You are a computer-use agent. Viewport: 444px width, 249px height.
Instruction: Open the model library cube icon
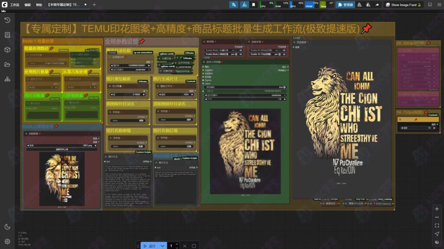click(x=7, y=50)
